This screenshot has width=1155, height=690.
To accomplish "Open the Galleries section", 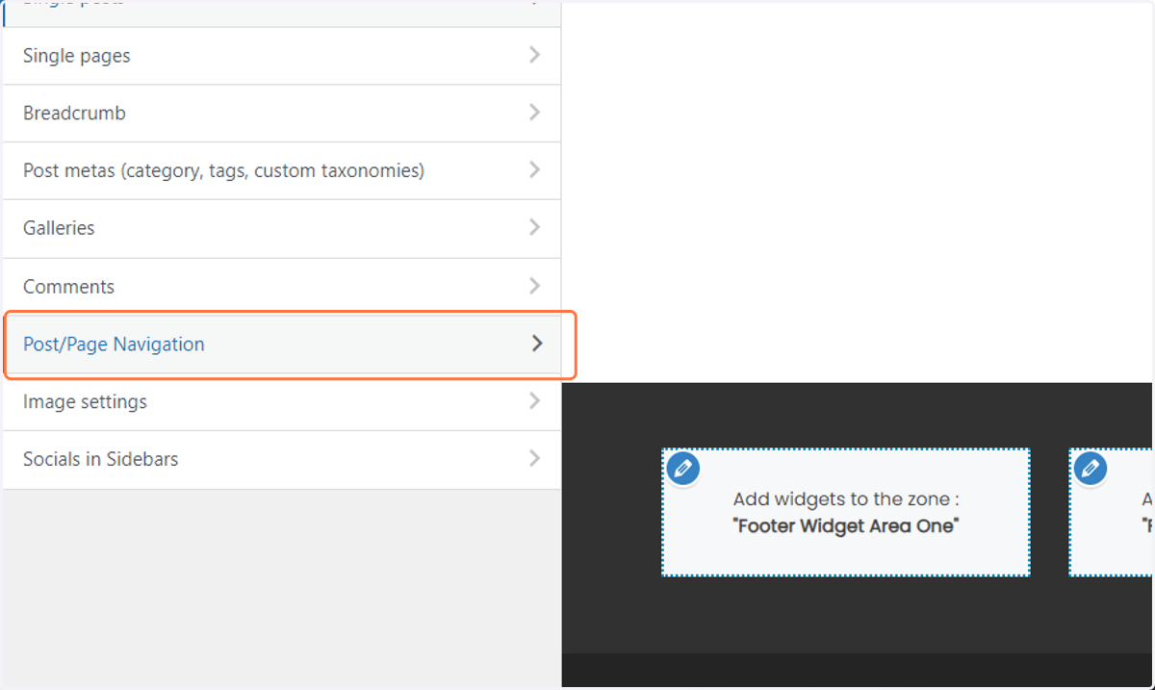I will tap(282, 229).
